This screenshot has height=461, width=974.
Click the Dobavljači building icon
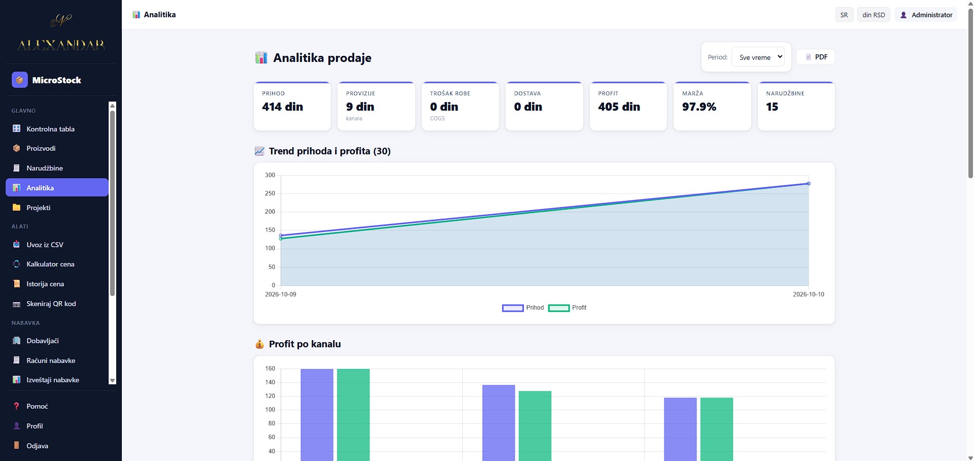click(17, 341)
